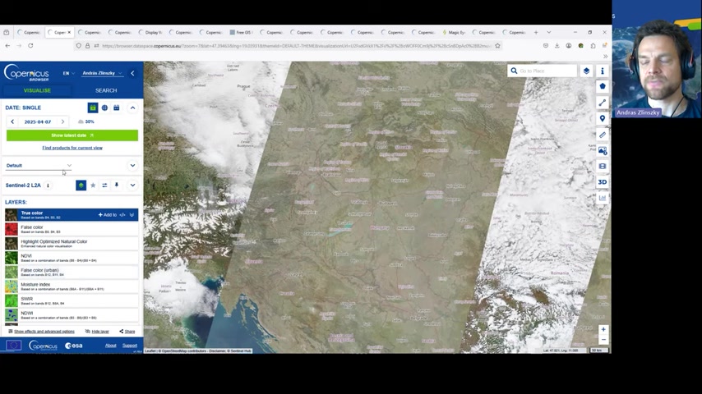
Task: Select the draw polygon area-of-interest tool
Action: (x=603, y=86)
